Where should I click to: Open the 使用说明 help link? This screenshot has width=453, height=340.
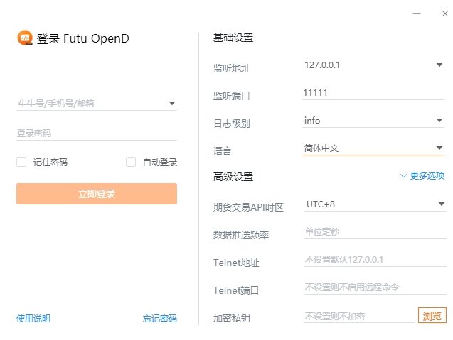tap(33, 319)
